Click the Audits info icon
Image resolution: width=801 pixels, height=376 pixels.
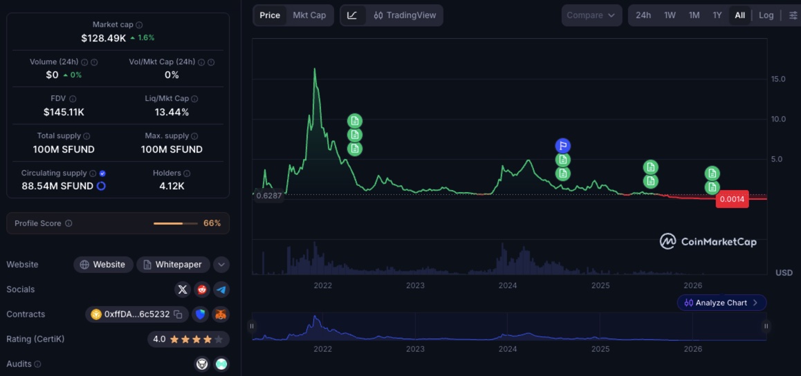(37, 364)
